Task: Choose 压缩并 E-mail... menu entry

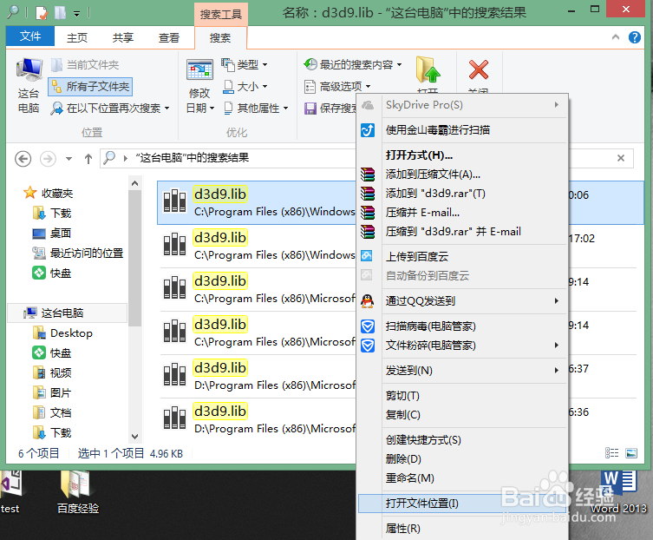Action: pos(462,213)
